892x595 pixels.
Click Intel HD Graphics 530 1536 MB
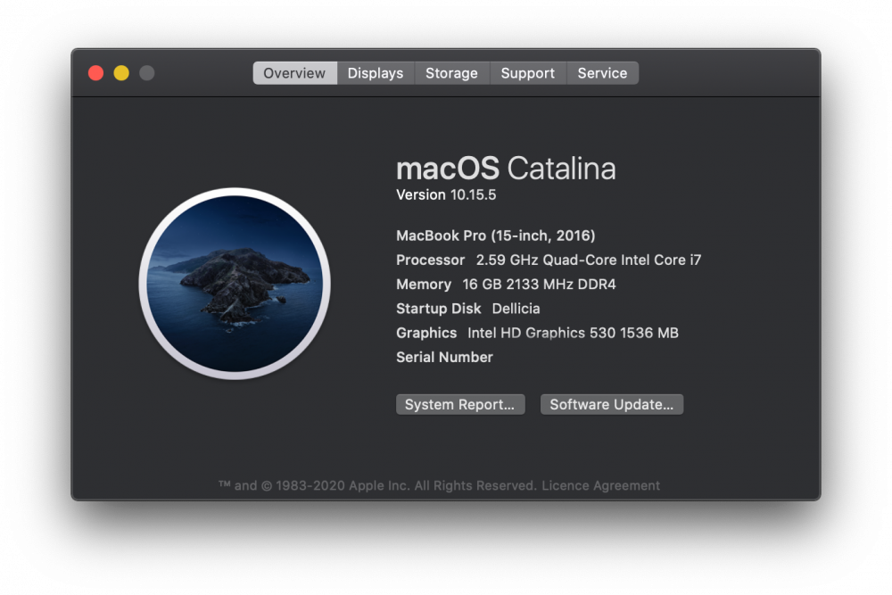point(573,333)
